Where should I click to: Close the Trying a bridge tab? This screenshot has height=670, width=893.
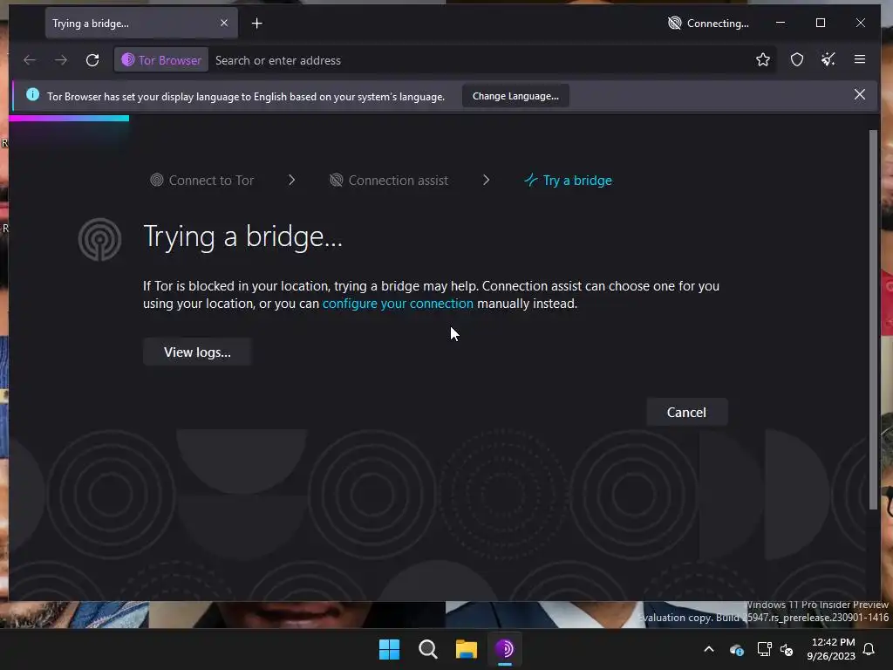click(224, 23)
